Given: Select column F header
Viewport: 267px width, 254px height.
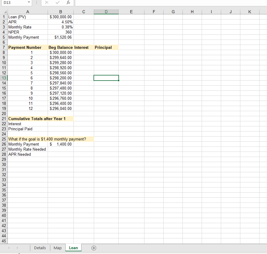Looking at the screenshot, I should (154, 12).
